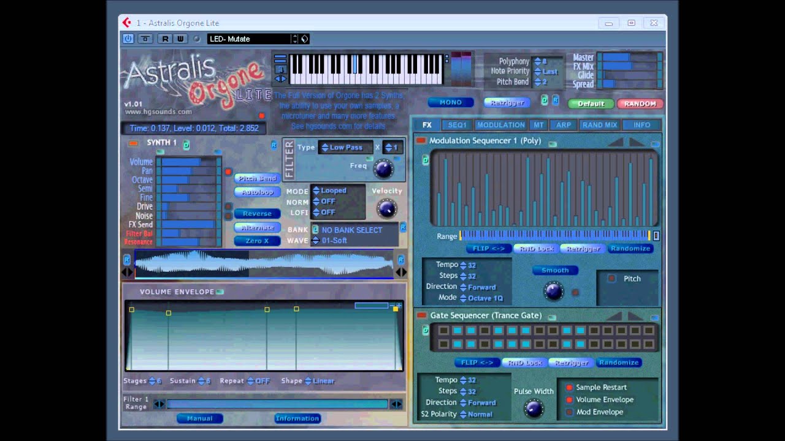The width and height of the screenshot is (785, 441).
Task: Click the D icon left of the gate step grid
Action: 425,330
